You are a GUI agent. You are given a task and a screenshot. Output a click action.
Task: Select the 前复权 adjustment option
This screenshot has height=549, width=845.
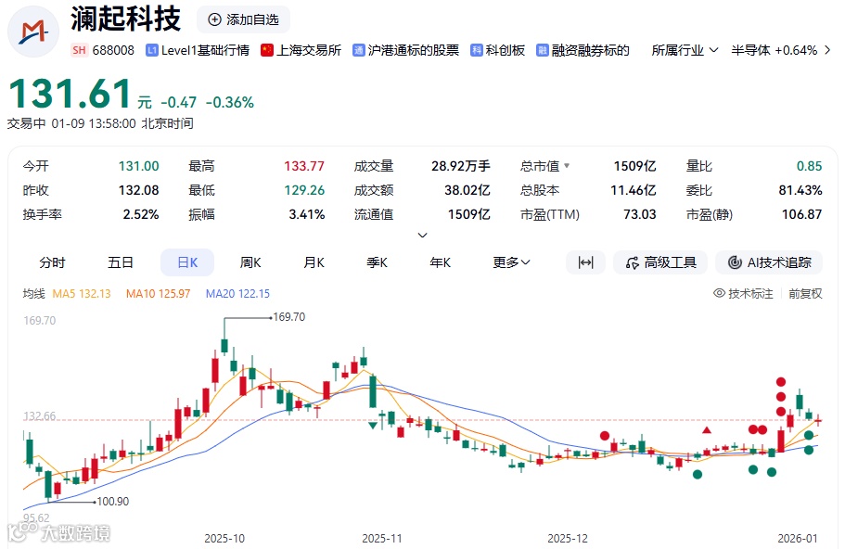(x=805, y=294)
